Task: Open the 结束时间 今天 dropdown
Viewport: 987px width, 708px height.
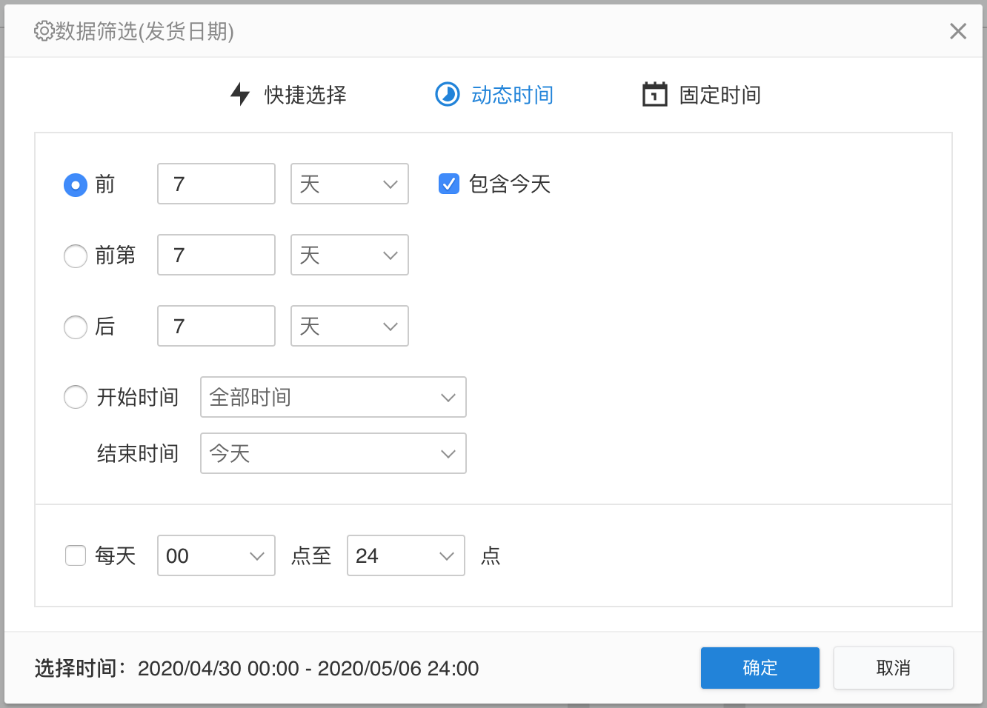Action: 333,454
